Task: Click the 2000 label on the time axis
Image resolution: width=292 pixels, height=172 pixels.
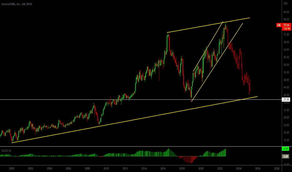Action: tap(12, 169)
